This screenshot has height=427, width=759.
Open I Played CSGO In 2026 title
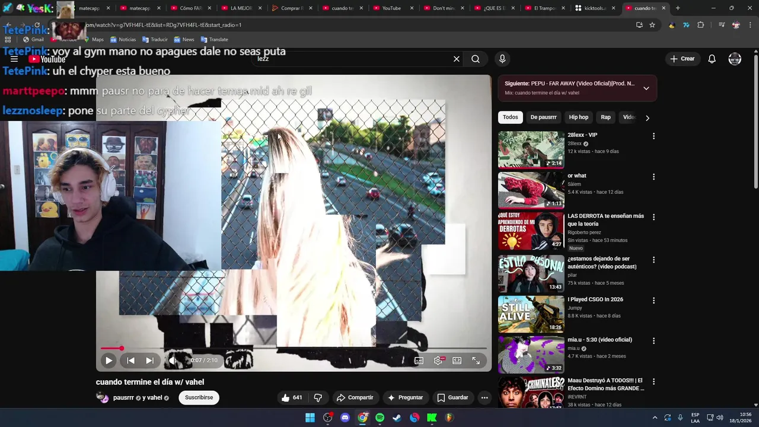595,299
